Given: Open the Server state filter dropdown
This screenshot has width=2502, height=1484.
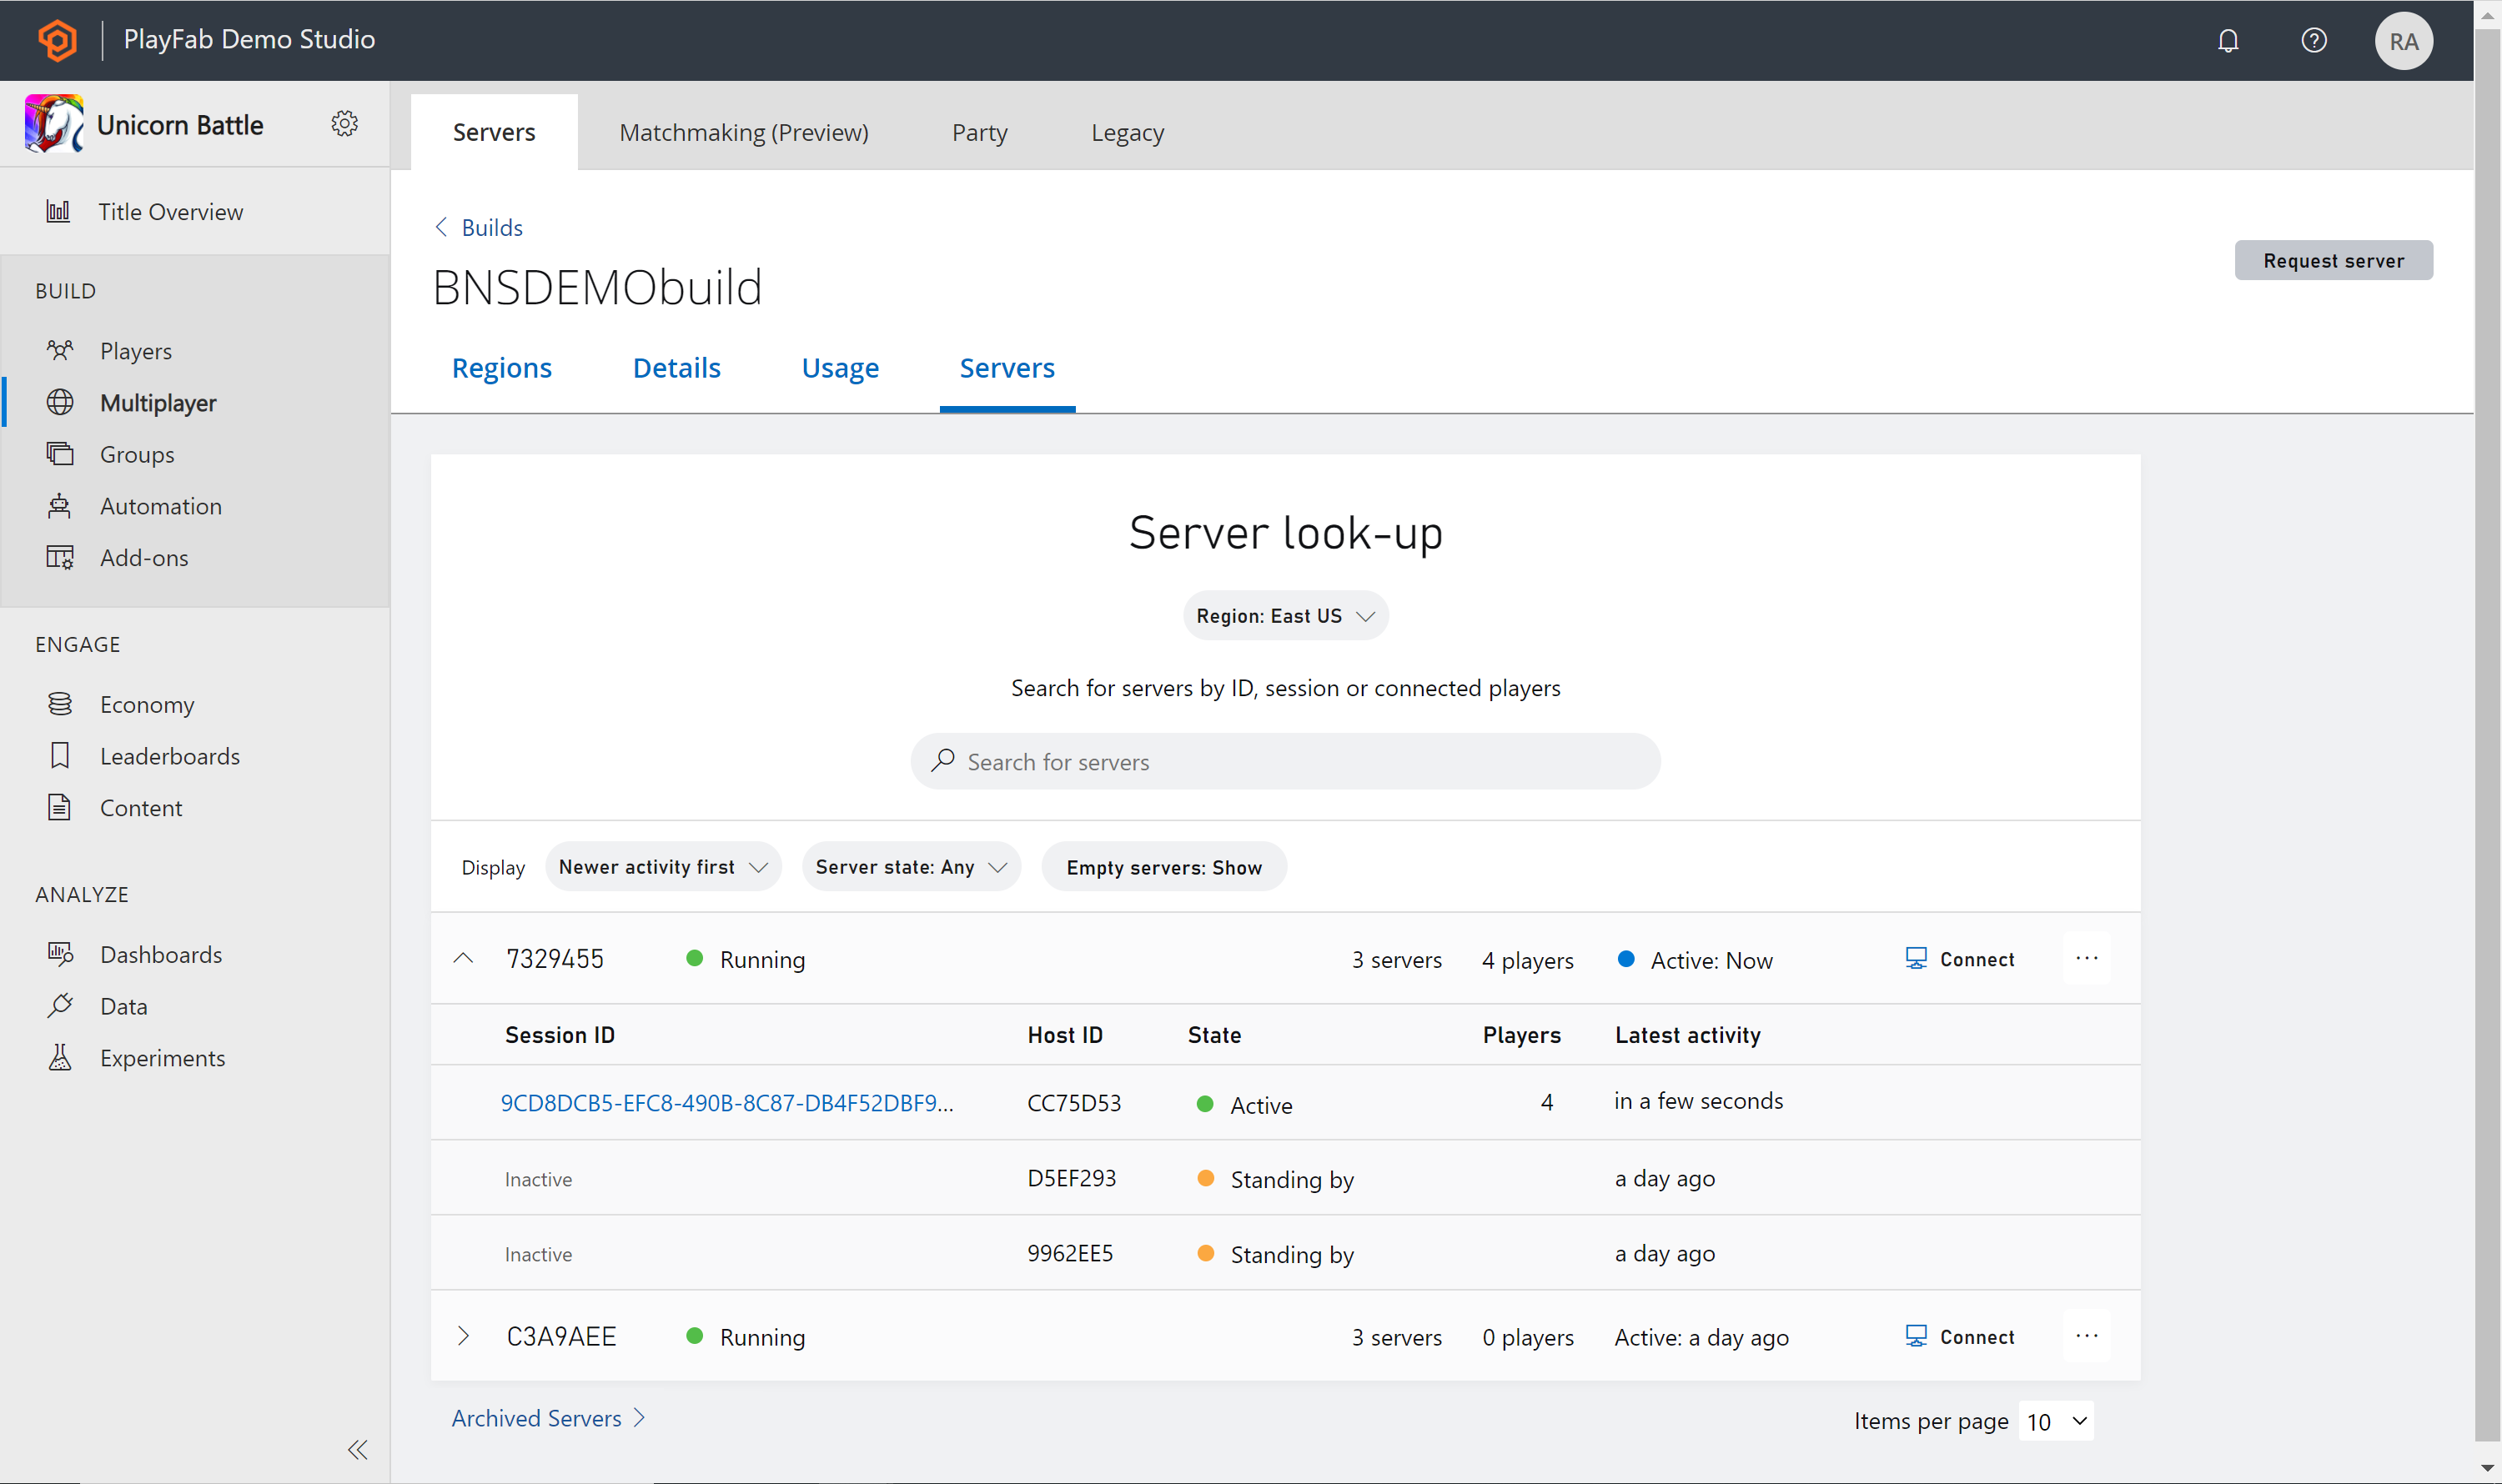Looking at the screenshot, I should pos(910,867).
